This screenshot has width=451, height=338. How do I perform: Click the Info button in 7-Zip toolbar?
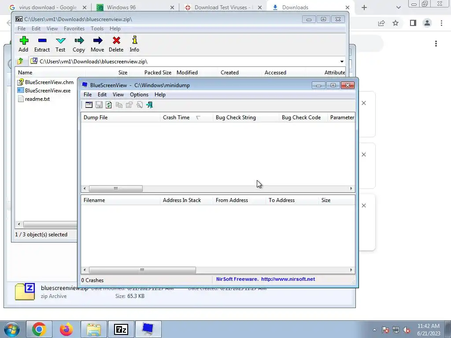134,44
